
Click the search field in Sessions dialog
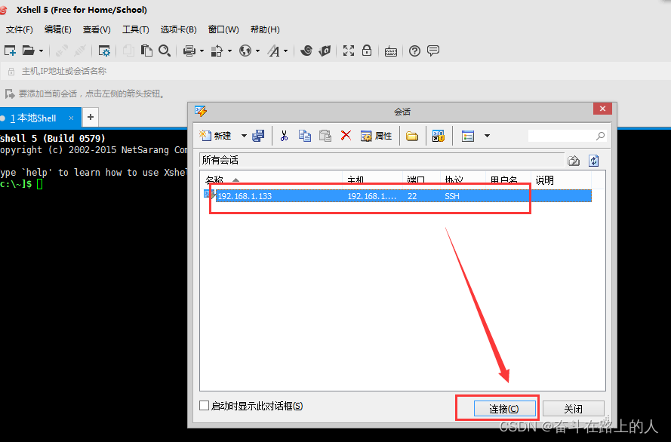coord(567,136)
